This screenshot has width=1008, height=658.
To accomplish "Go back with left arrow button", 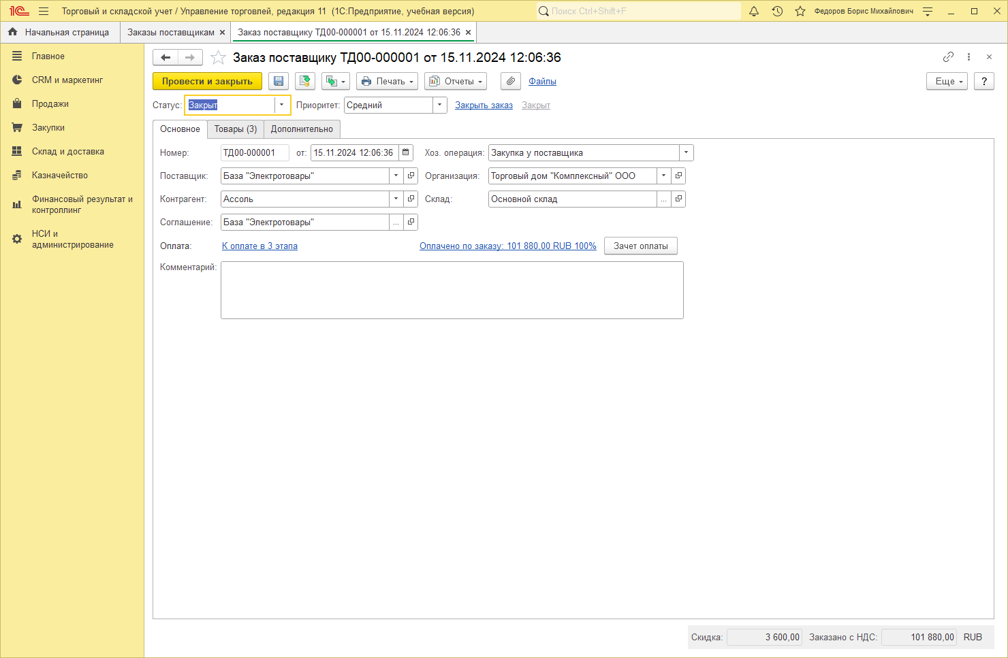I will [166, 57].
